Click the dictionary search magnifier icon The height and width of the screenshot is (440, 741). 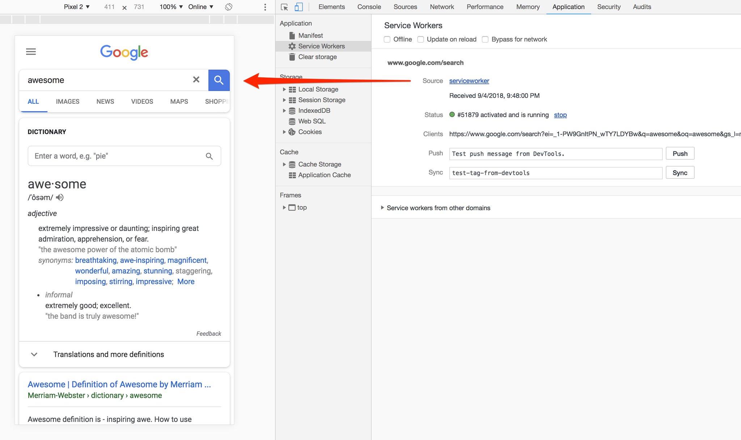(x=209, y=156)
